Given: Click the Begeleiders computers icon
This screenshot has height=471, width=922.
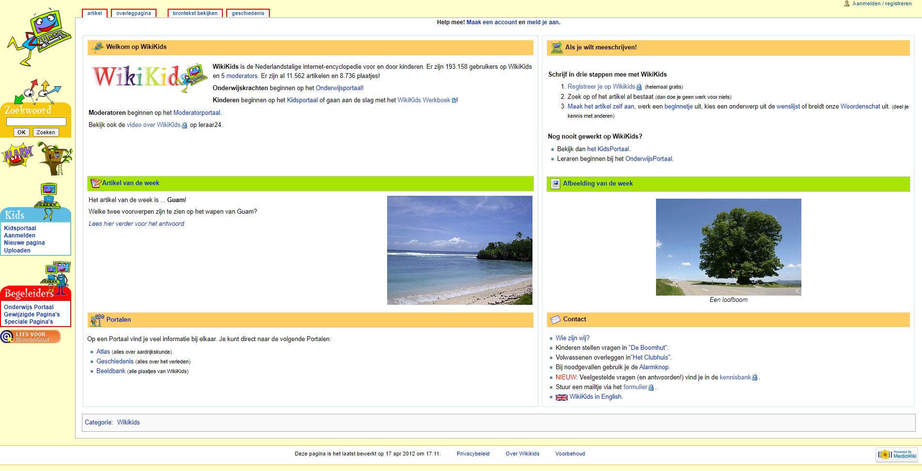Looking at the screenshot, I should pos(56,278).
